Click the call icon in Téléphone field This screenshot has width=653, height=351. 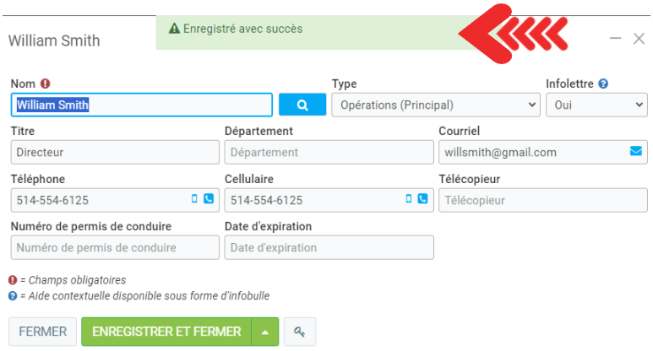coord(209,199)
